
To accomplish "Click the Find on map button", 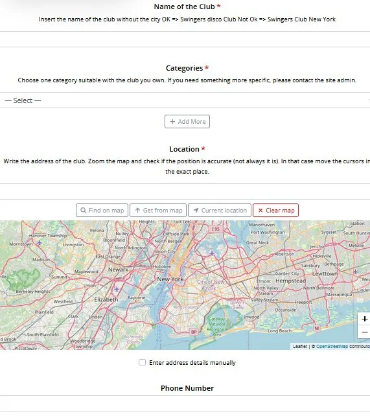I will 102,211.
